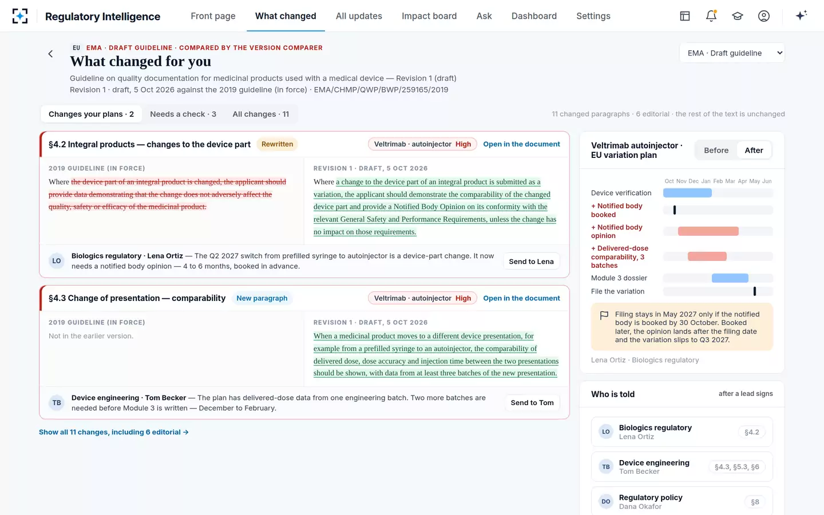Click the Notified body booked milestone marker
This screenshot has height=515, width=824.
(x=675, y=210)
